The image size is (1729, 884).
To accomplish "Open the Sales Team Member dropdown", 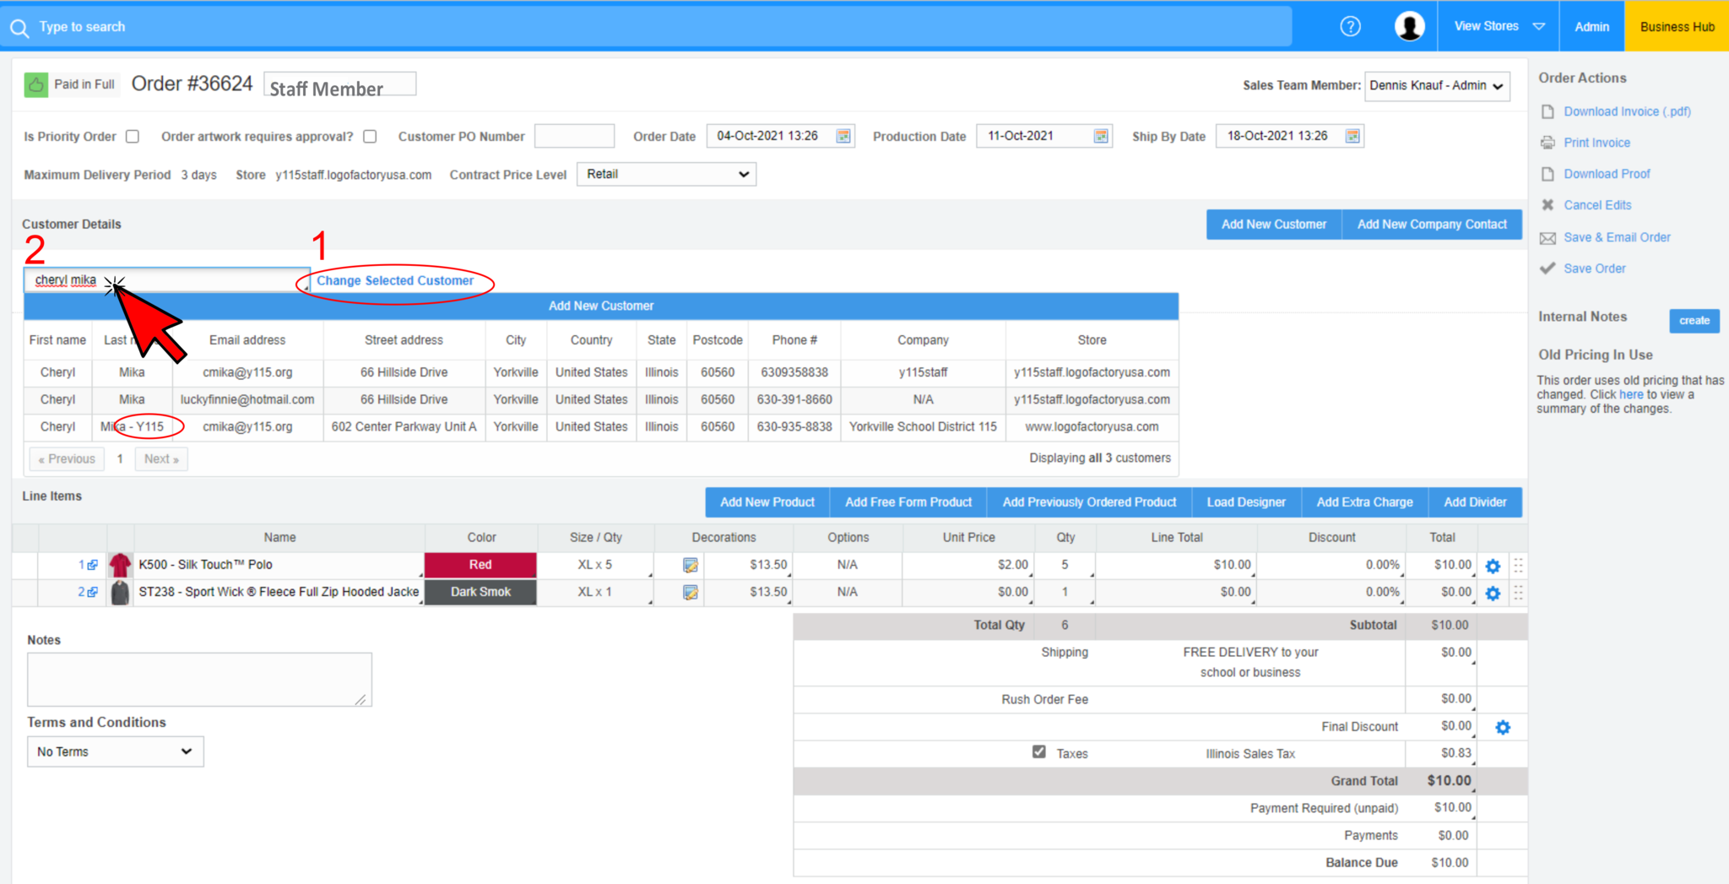I will pyautogui.click(x=1436, y=85).
